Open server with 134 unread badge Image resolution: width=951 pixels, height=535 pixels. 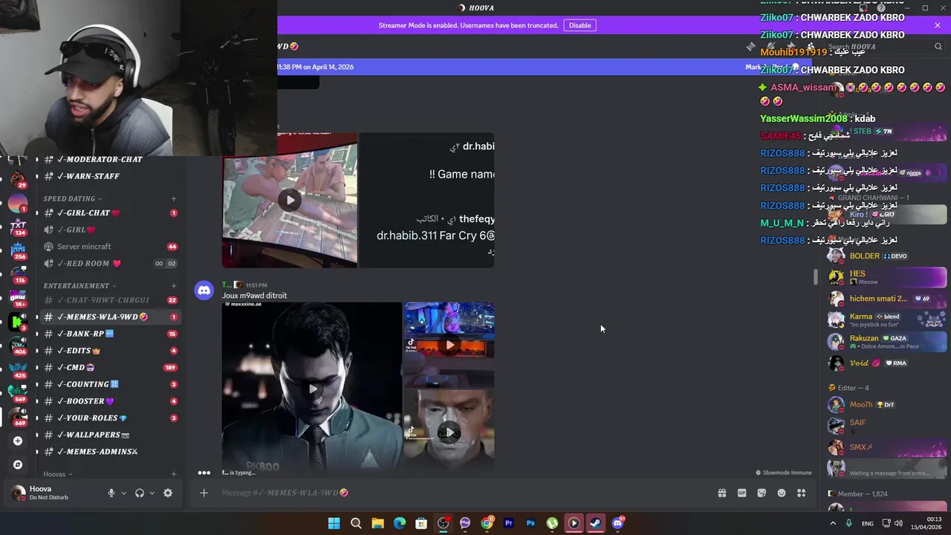click(x=18, y=226)
